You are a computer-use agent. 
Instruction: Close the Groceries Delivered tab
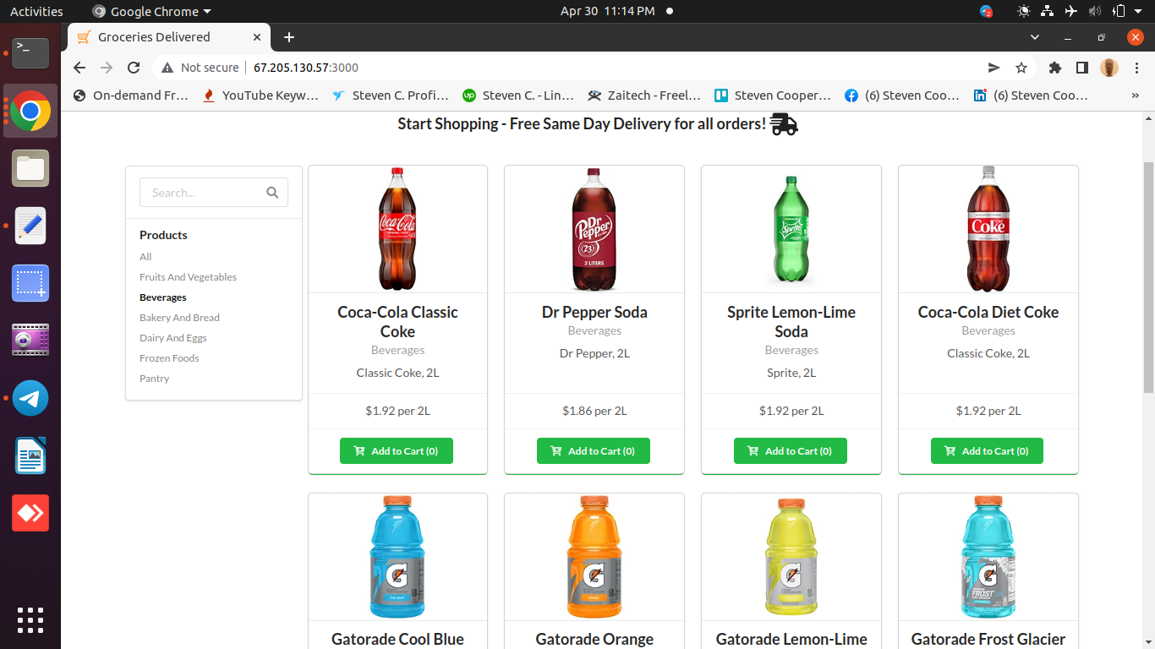tap(257, 37)
